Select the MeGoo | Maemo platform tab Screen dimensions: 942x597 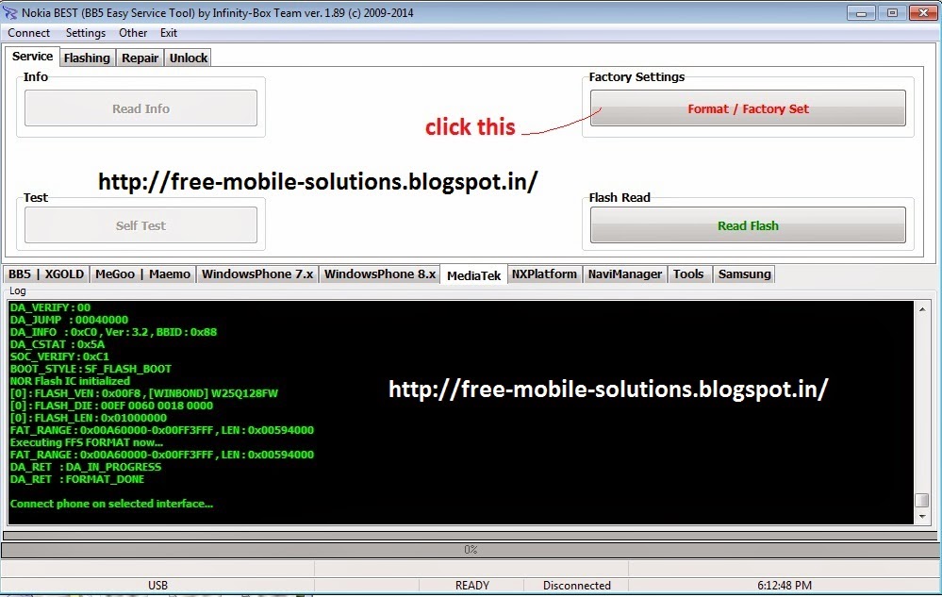click(142, 274)
